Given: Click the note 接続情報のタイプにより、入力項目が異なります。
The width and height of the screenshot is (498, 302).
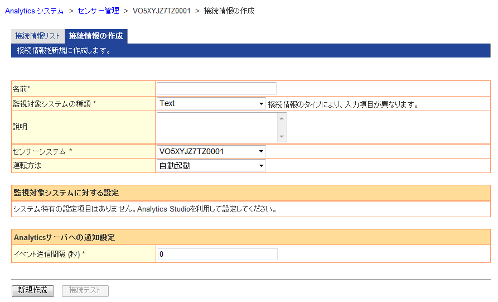Looking at the screenshot, I should (344, 104).
